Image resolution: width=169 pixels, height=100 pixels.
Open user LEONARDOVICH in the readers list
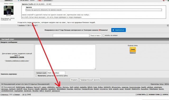pos(7,91)
